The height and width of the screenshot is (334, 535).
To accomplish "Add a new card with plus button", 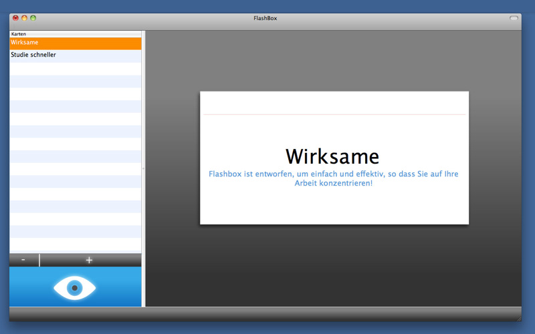I will 90,260.
